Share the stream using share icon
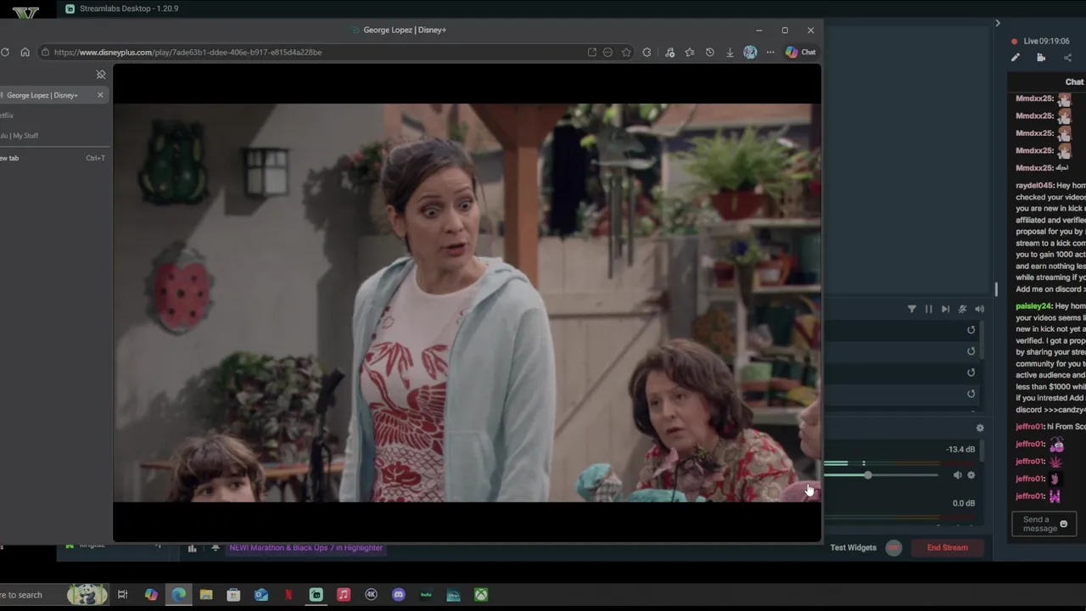The width and height of the screenshot is (1086, 611). click(x=1067, y=58)
